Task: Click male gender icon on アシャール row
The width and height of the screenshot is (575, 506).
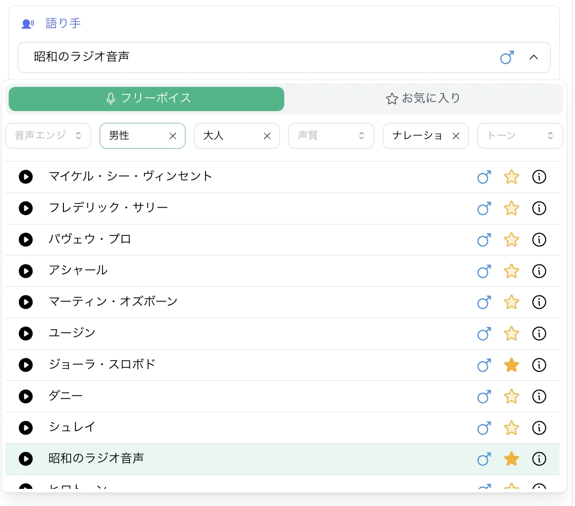Action: point(484,271)
